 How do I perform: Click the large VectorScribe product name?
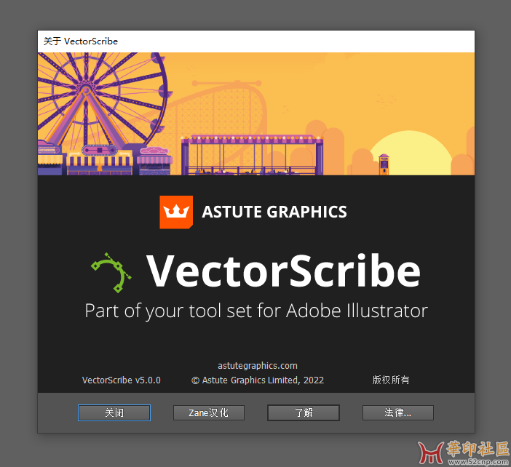(x=283, y=271)
